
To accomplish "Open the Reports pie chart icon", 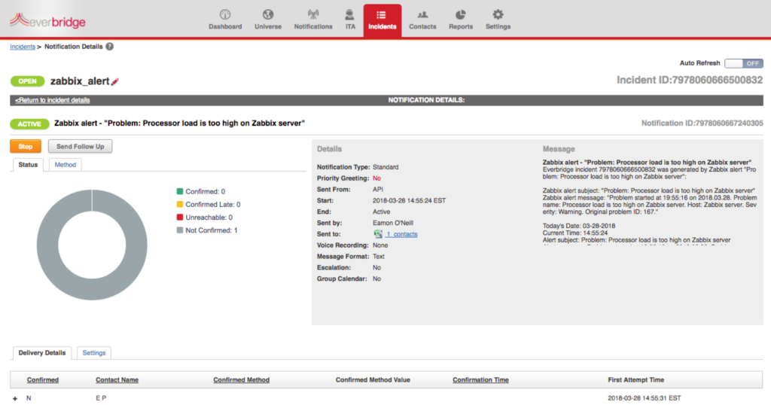I will (460, 15).
